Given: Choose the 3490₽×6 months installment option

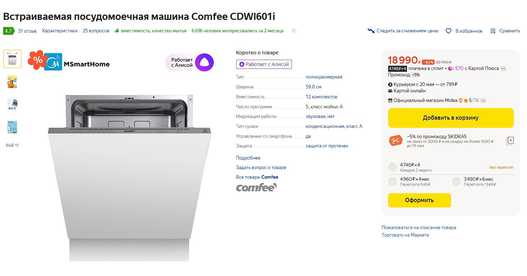Looking at the screenshot, I should tap(456, 182).
